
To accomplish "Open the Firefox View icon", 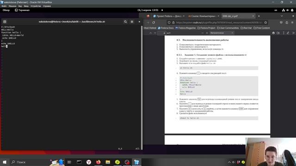I will 148,16.
